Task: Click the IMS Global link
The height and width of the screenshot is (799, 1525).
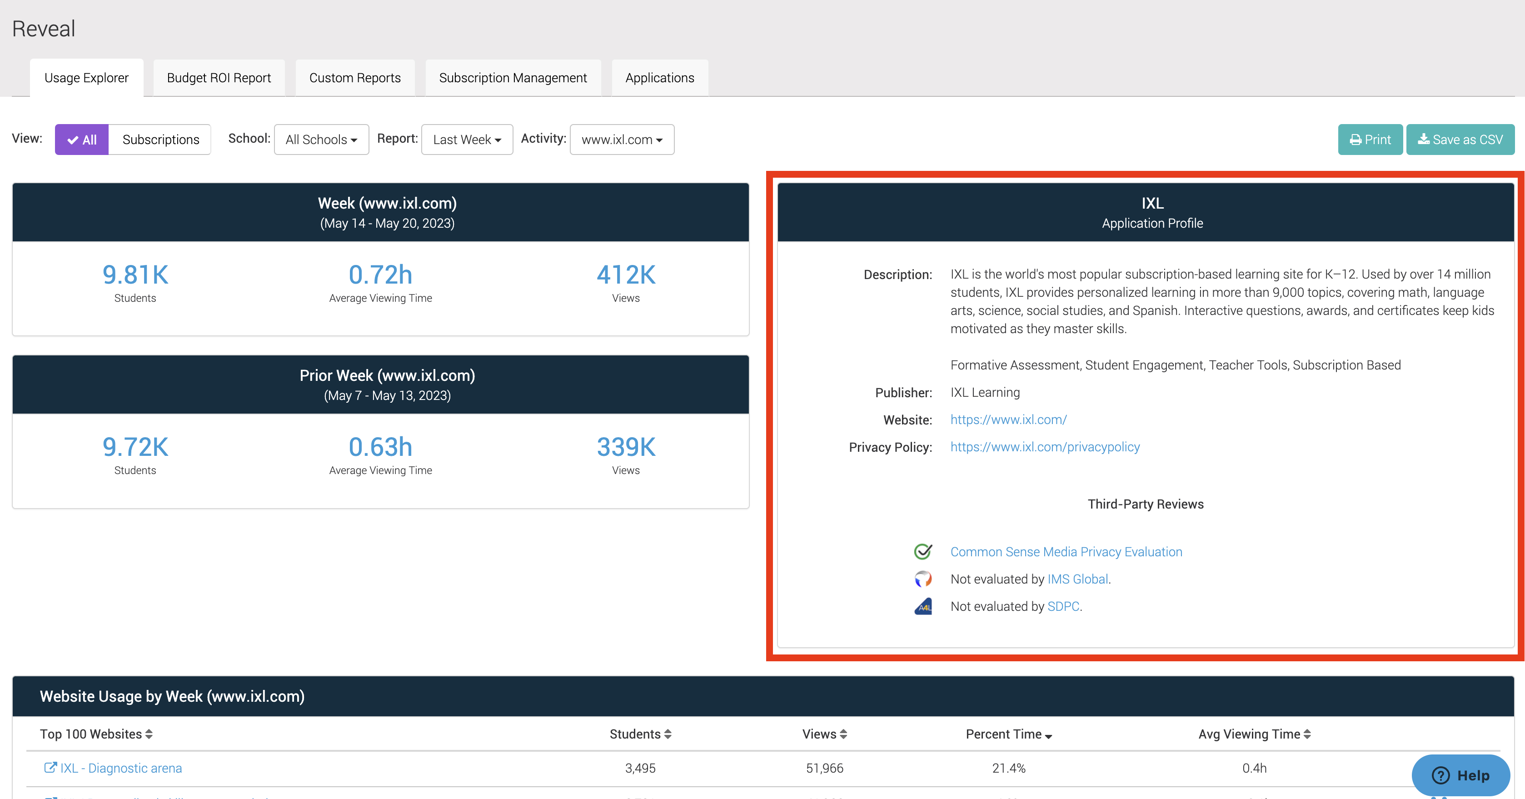Action: (x=1077, y=579)
